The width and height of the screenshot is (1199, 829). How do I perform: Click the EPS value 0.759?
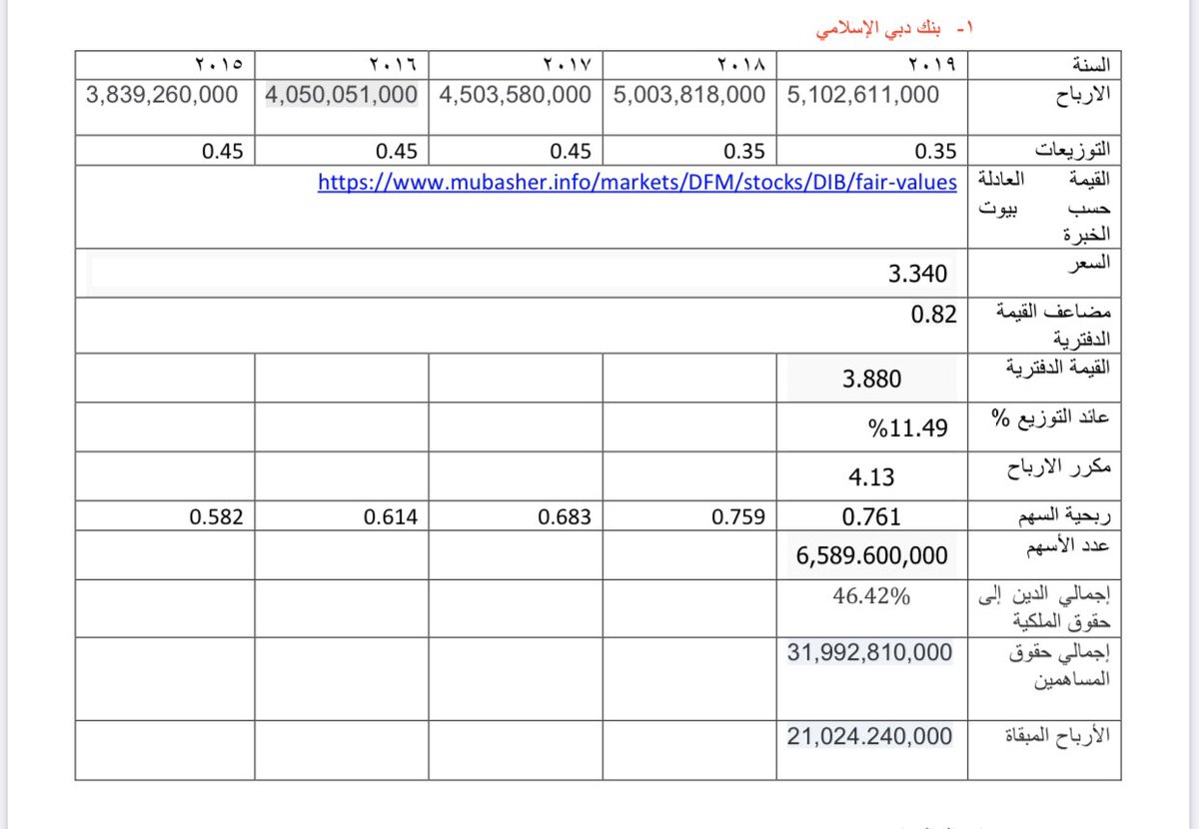tap(739, 516)
